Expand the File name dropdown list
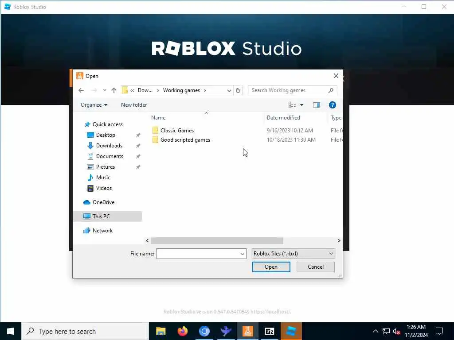Image resolution: width=454 pixels, height=340 pixels. coord(243,254)
